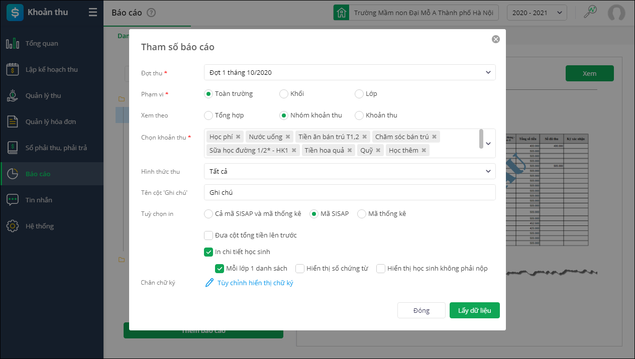
Task: Remove the Học phí tag
Action: point(238,137)
